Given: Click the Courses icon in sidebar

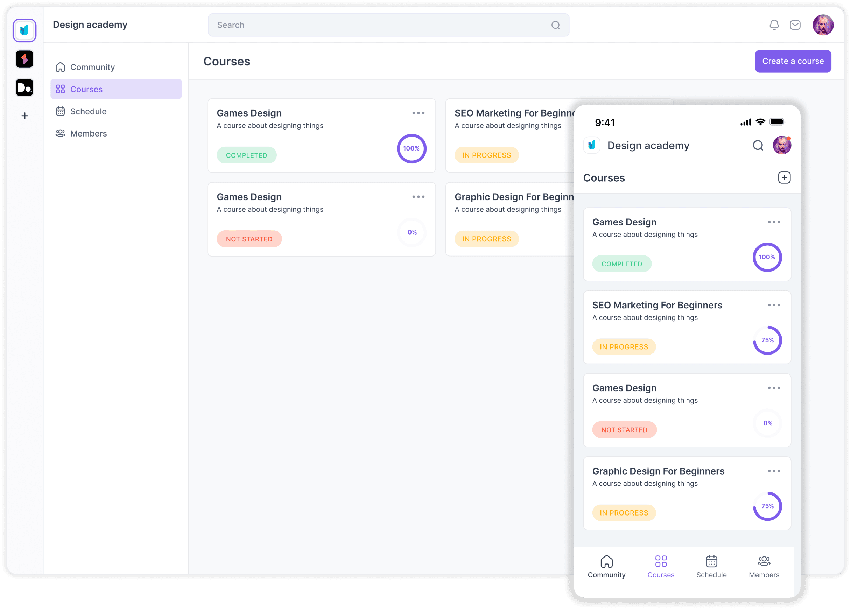Looking at the screenshot, I should pos(61,89).
